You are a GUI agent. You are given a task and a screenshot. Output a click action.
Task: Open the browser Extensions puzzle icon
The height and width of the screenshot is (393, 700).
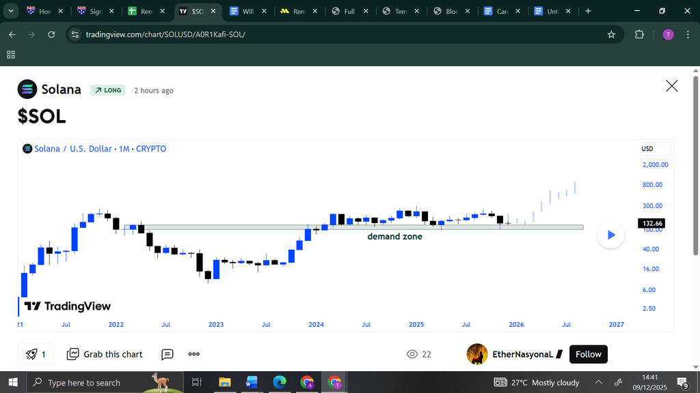coord(639,35)
